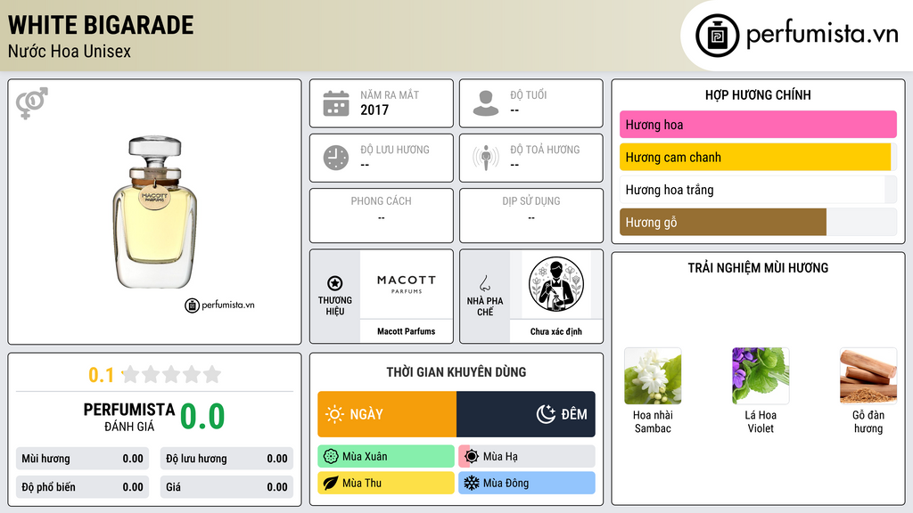The height and width of the screenshot is (513, 913).
Task: Select the Đêm nighttime bar
Action: click(x=526, y=414)
